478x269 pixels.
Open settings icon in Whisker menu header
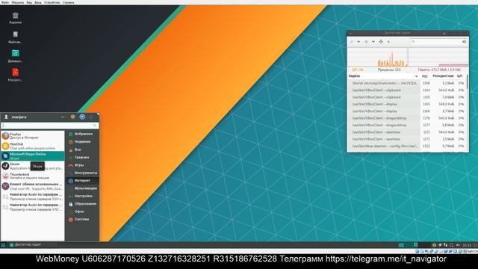pyautogui.click(x=63, y=117)
